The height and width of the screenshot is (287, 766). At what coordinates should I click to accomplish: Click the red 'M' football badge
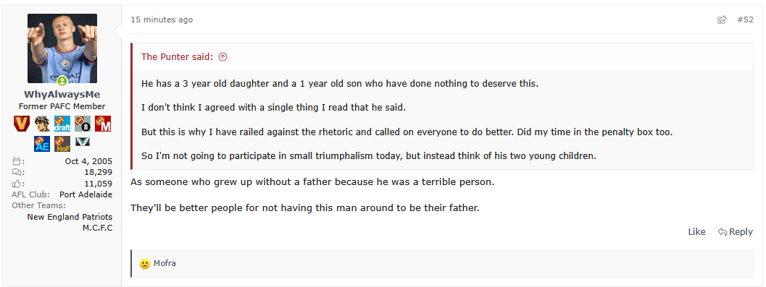click(103, 124)
